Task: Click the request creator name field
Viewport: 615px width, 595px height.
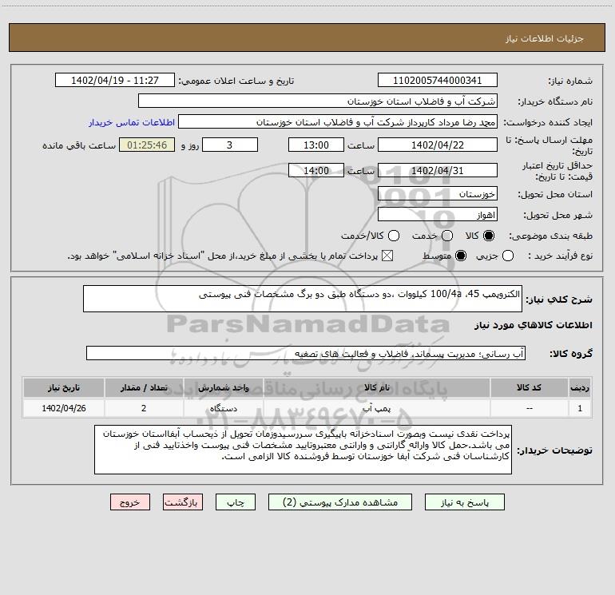Action: [338, 122]
